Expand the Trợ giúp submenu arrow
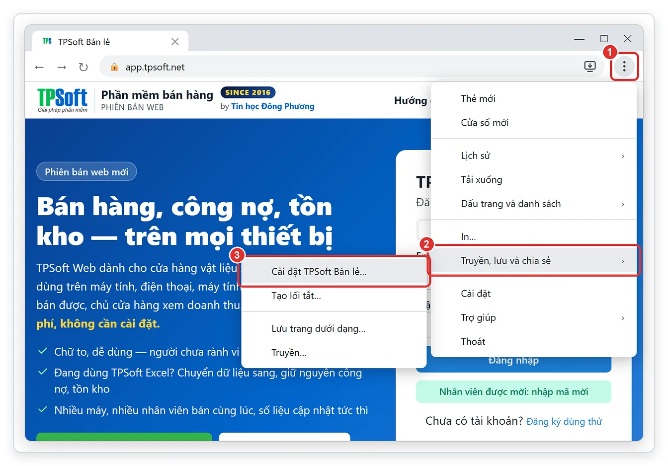 click(x=623, y=318)
